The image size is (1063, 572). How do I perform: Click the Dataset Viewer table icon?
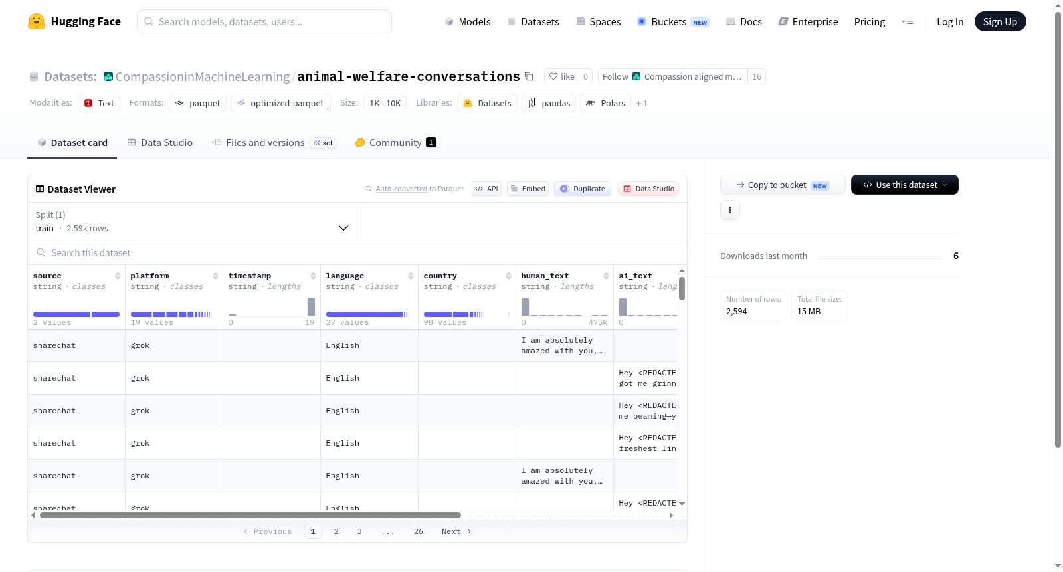tap(40, 189)
